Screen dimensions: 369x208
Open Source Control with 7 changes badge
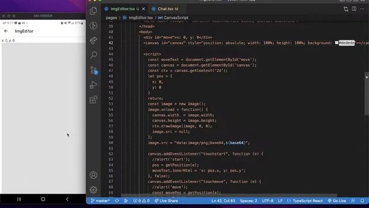coord(94,70)
